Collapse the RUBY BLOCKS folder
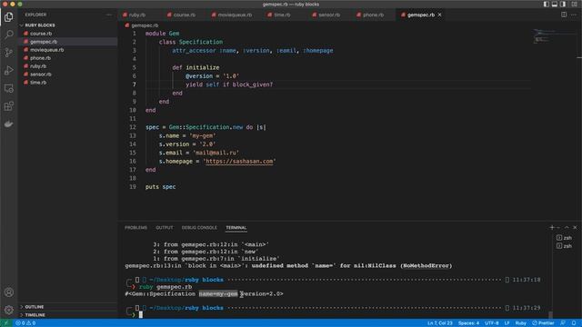 pos(40,25)
